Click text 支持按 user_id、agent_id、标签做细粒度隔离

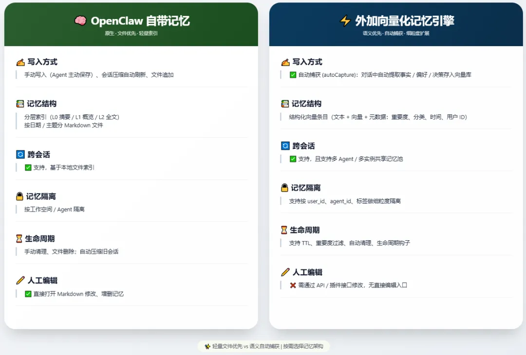point(345,201)
